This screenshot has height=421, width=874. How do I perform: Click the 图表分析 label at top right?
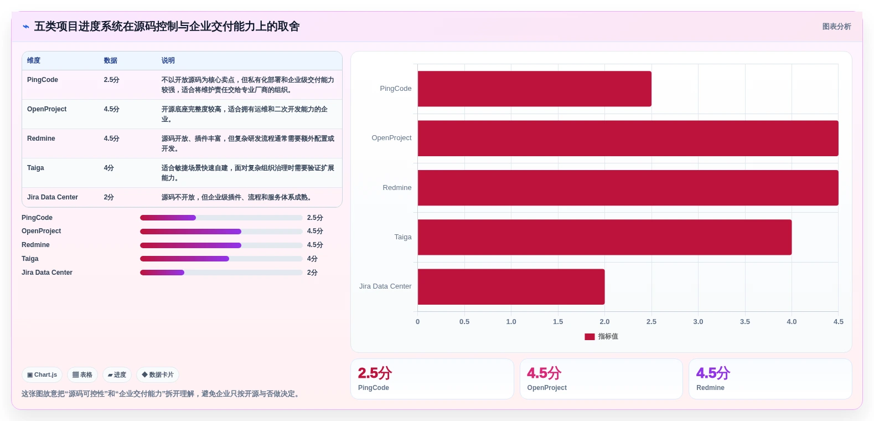(x=836, y=27)
